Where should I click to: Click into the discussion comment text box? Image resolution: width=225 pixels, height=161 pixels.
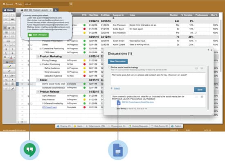point(158,79)
